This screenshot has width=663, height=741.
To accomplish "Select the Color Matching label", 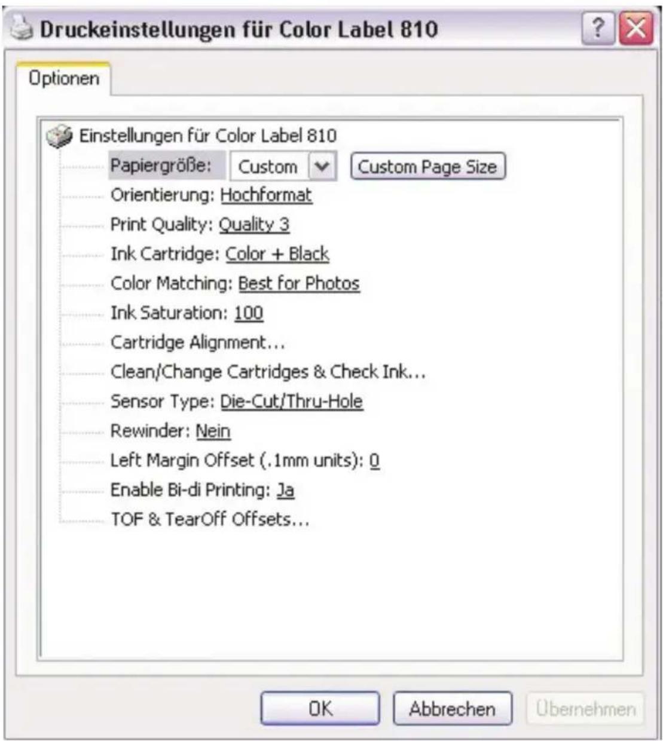I will pyautogui.click(x=172, y=283).
